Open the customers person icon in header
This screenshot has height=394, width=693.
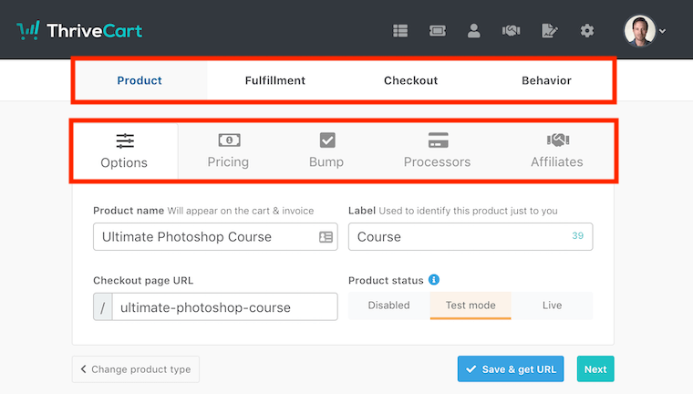coord(474,31)
